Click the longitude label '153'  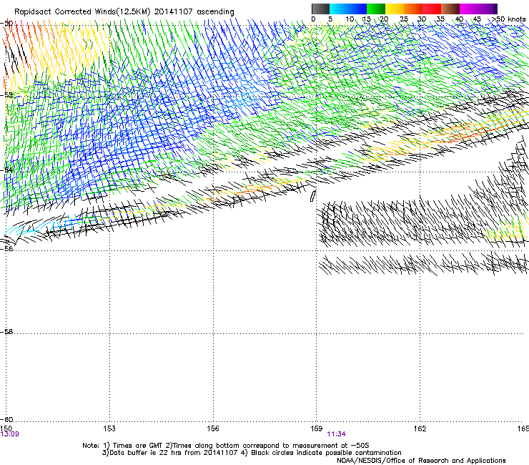(109, 429)
